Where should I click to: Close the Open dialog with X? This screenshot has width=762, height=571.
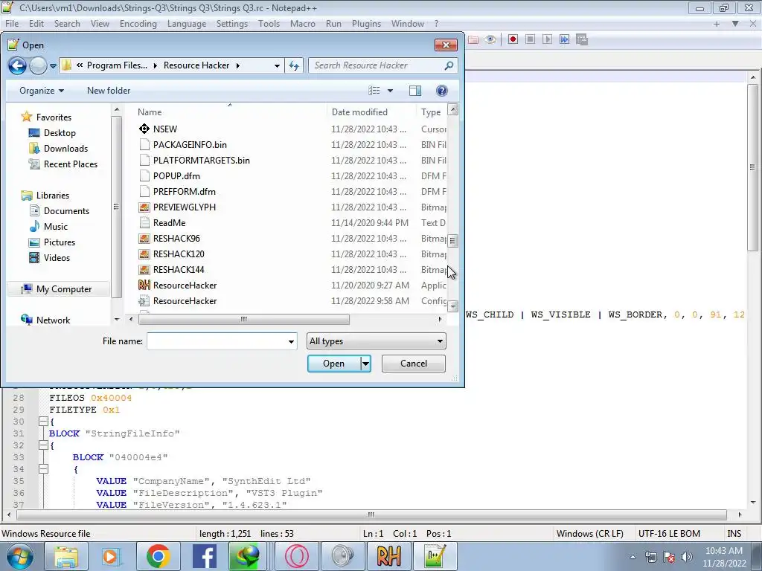click(446, 45)
